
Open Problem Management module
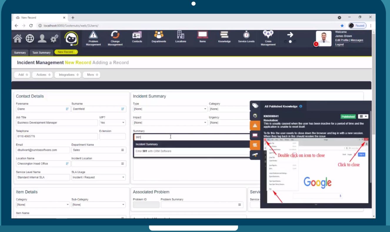pos(93,39)
